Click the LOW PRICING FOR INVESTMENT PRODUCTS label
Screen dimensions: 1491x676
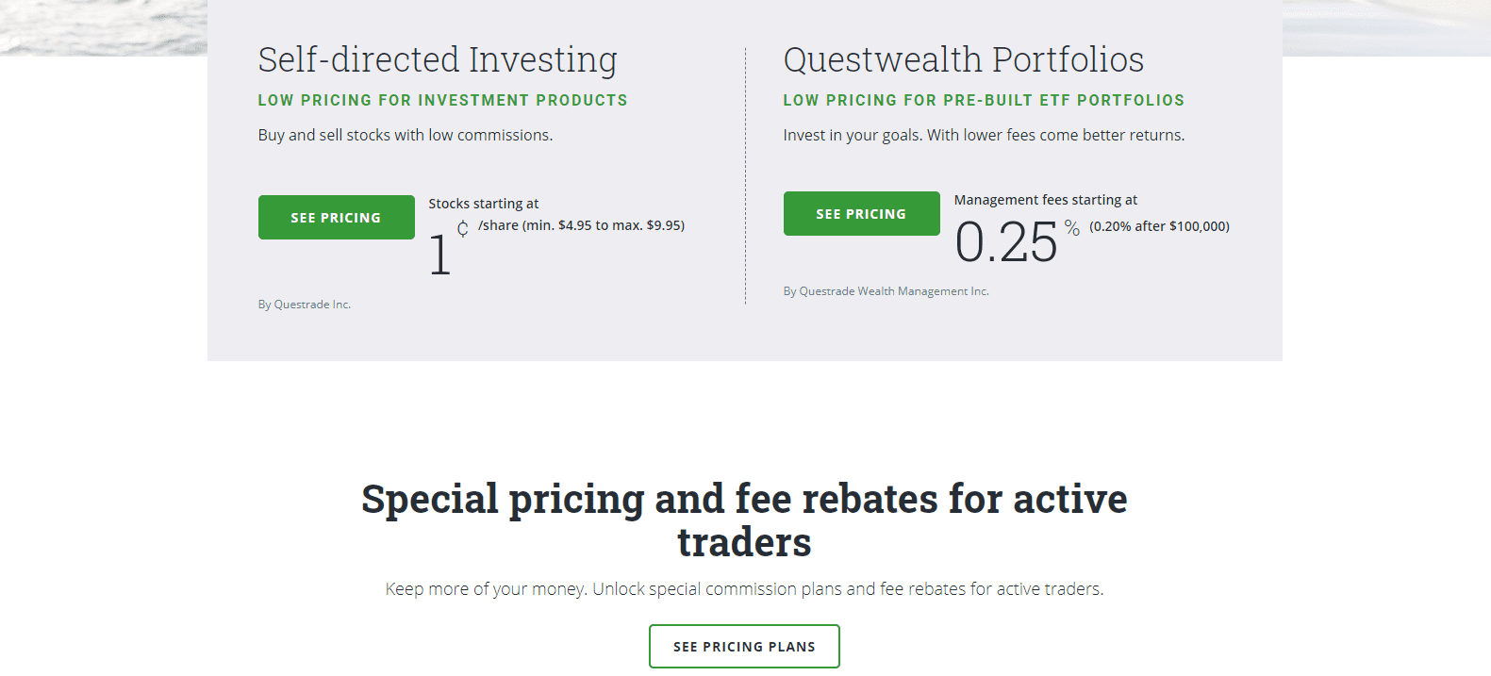[x=442, y=99]
